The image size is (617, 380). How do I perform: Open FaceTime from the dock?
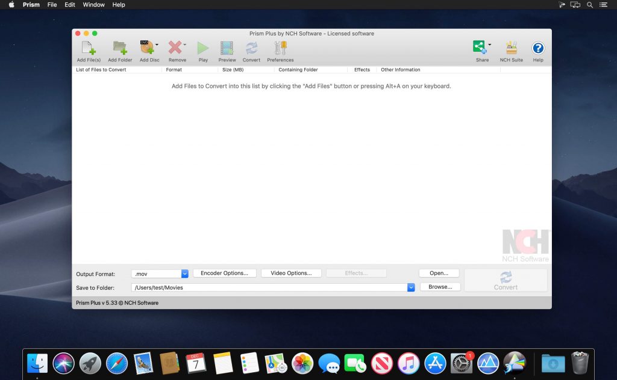[x=355, y=363]
